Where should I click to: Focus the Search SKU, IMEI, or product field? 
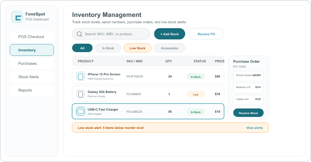[x=111, y=34]
